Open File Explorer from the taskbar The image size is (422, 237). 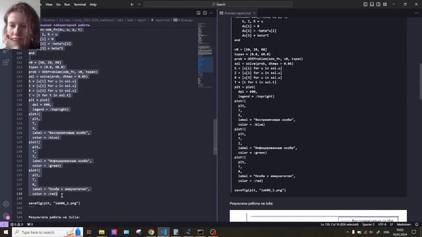tap(102, 232)
